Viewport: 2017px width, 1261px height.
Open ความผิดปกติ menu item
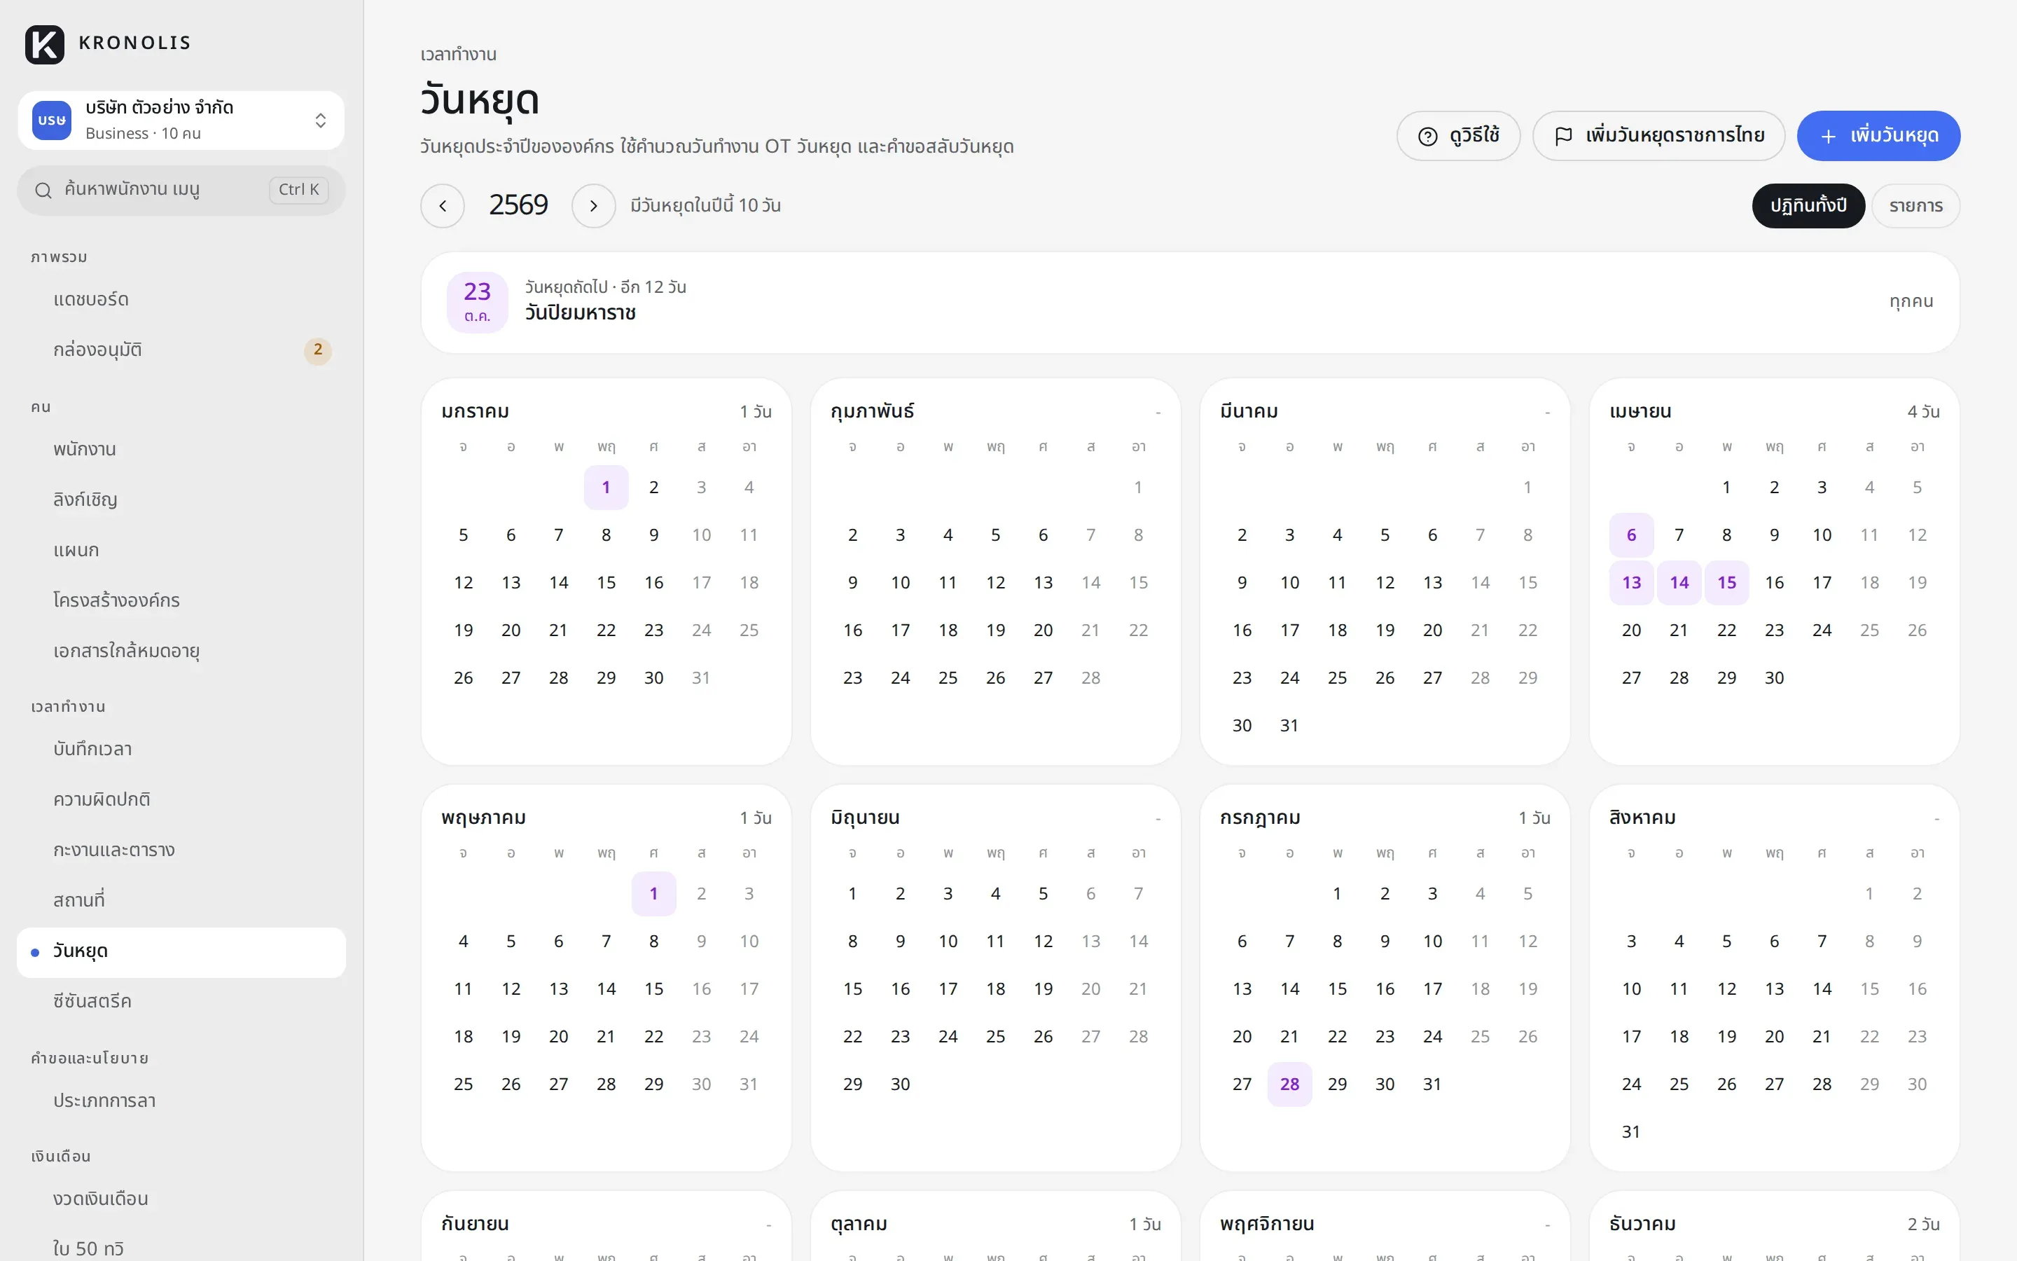[181, 800]
